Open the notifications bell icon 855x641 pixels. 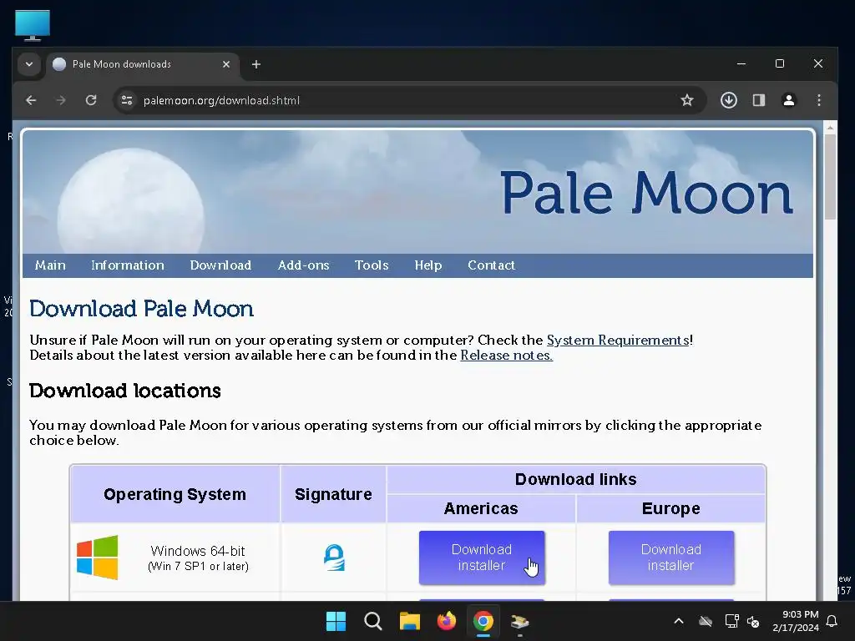click(x=832, y=621)
